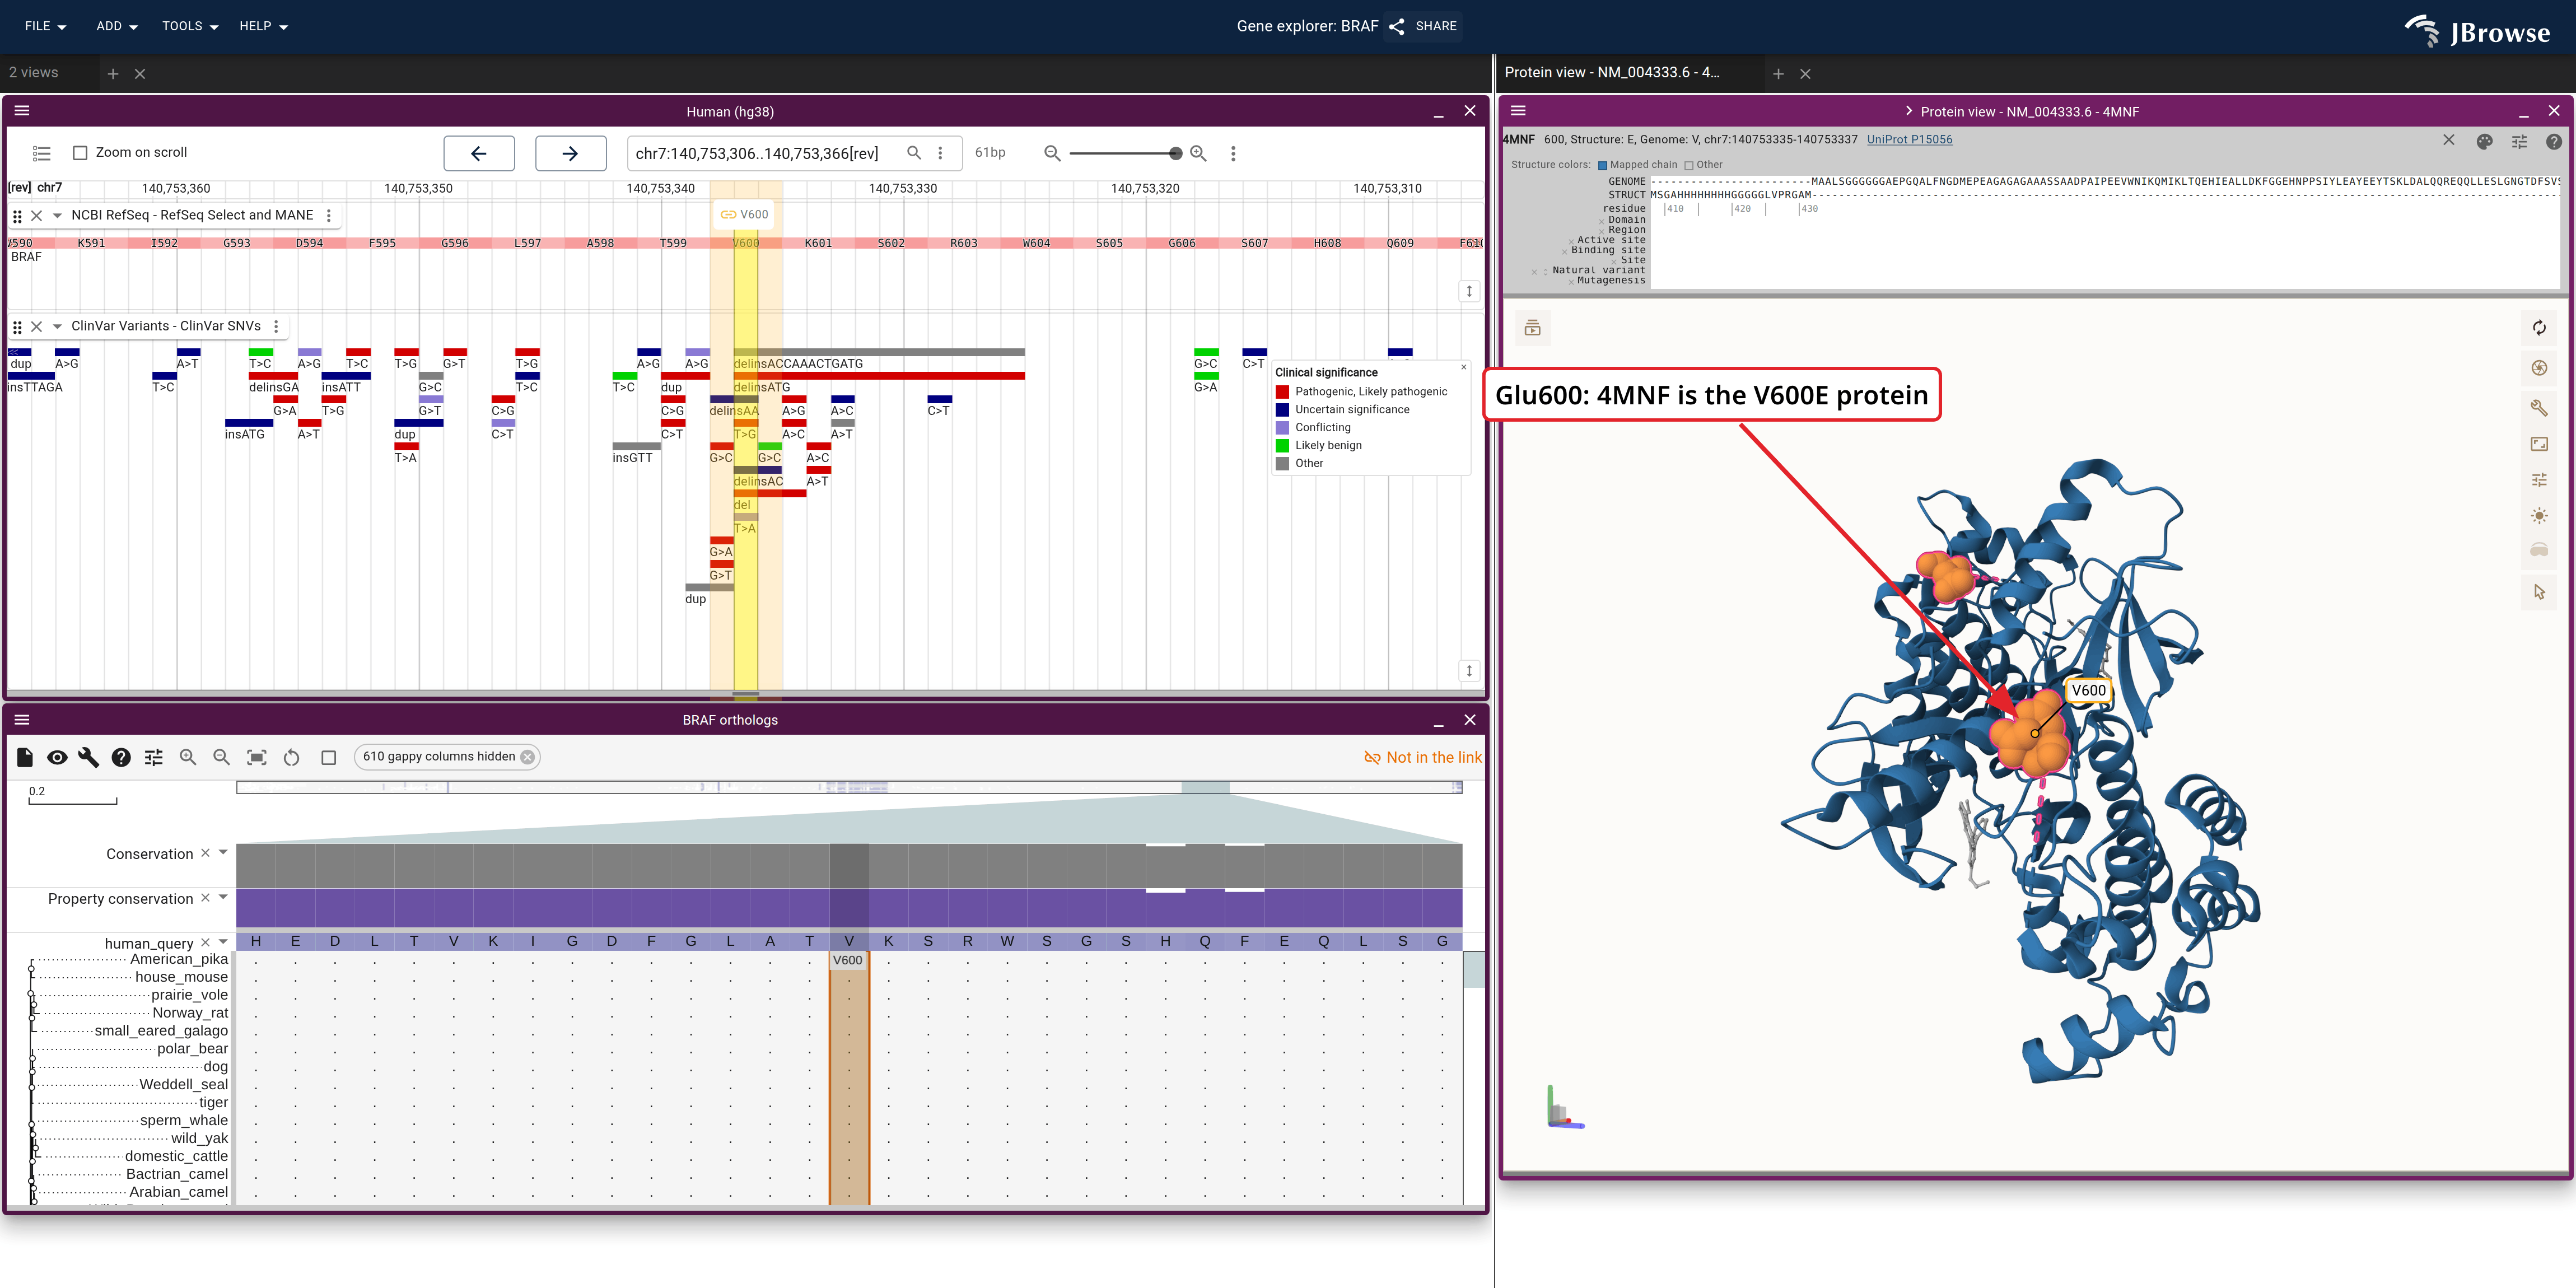The width and height of the screenshot is (2576, 1288).
Task: Open the NCBI RefSeq track dropdown arrow
Action: pyautogui.click(x=57, y=215)
